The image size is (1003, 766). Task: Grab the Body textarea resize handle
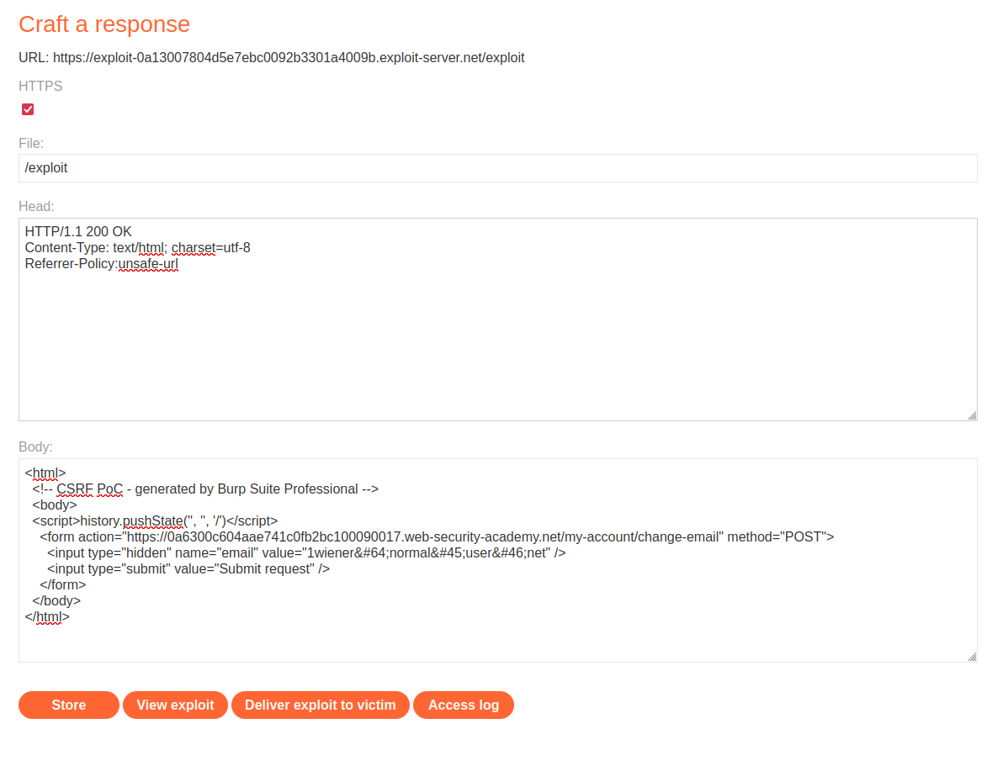[972, 657]
